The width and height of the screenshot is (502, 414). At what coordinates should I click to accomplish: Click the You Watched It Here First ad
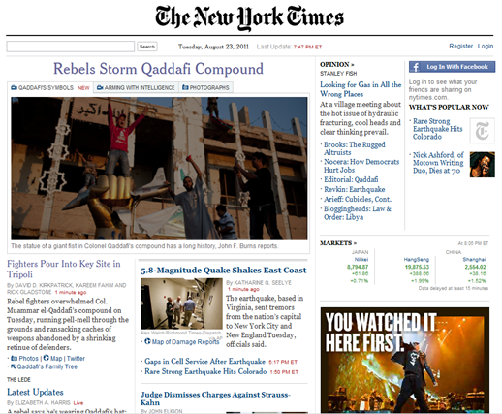click(x=405, y=360)
